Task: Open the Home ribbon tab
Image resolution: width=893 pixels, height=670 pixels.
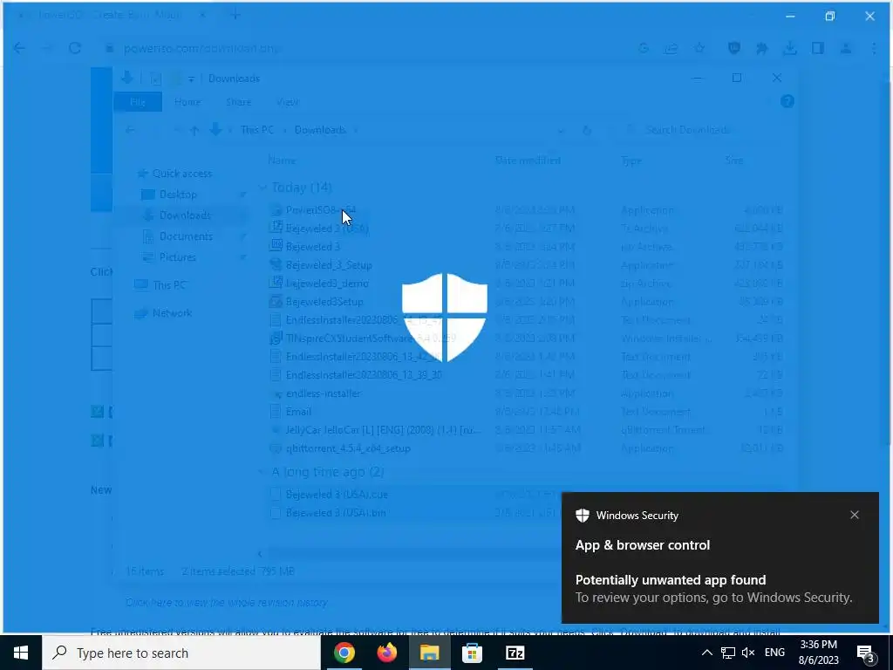Action: coord(187,102)
